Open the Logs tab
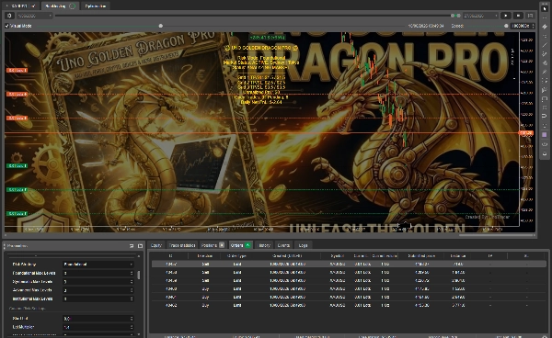552x338 pixels. click(303, 245)
